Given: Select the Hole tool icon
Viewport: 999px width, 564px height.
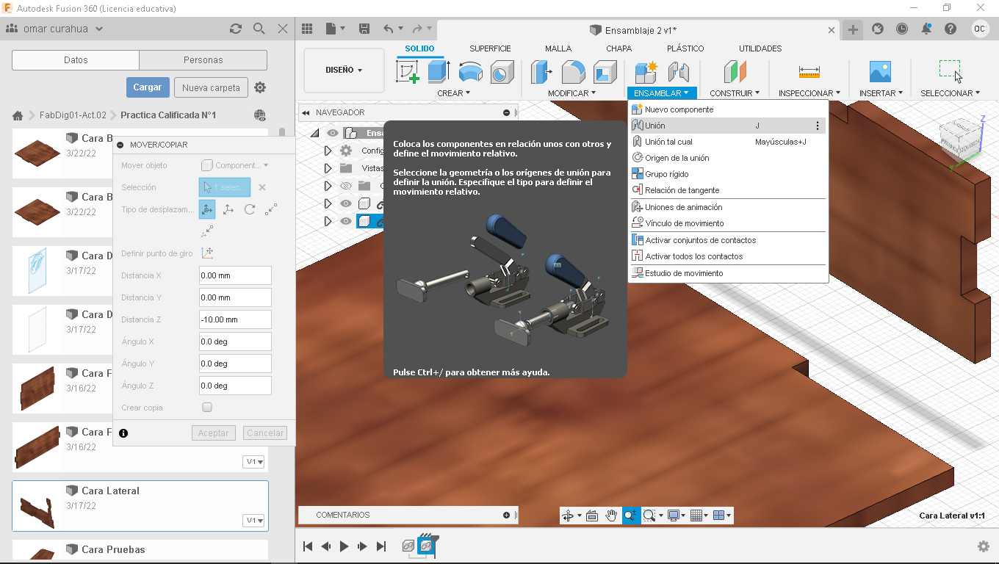Looking at the screenshot, I should click(502, 72).
